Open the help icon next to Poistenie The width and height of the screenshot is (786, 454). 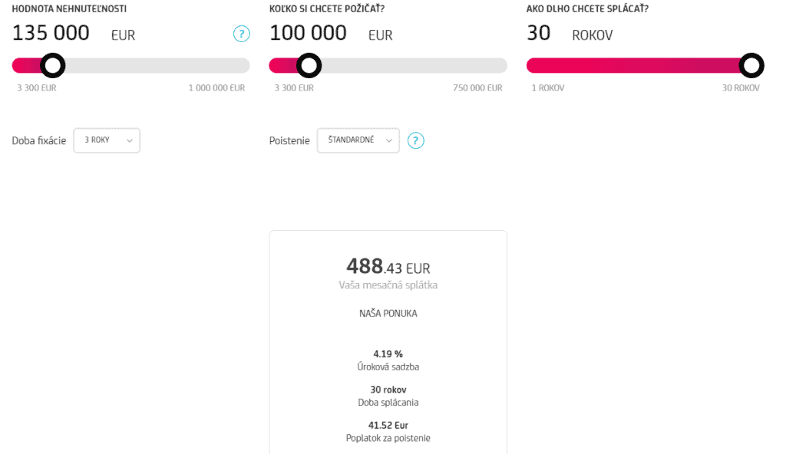(x=415, y=140)
